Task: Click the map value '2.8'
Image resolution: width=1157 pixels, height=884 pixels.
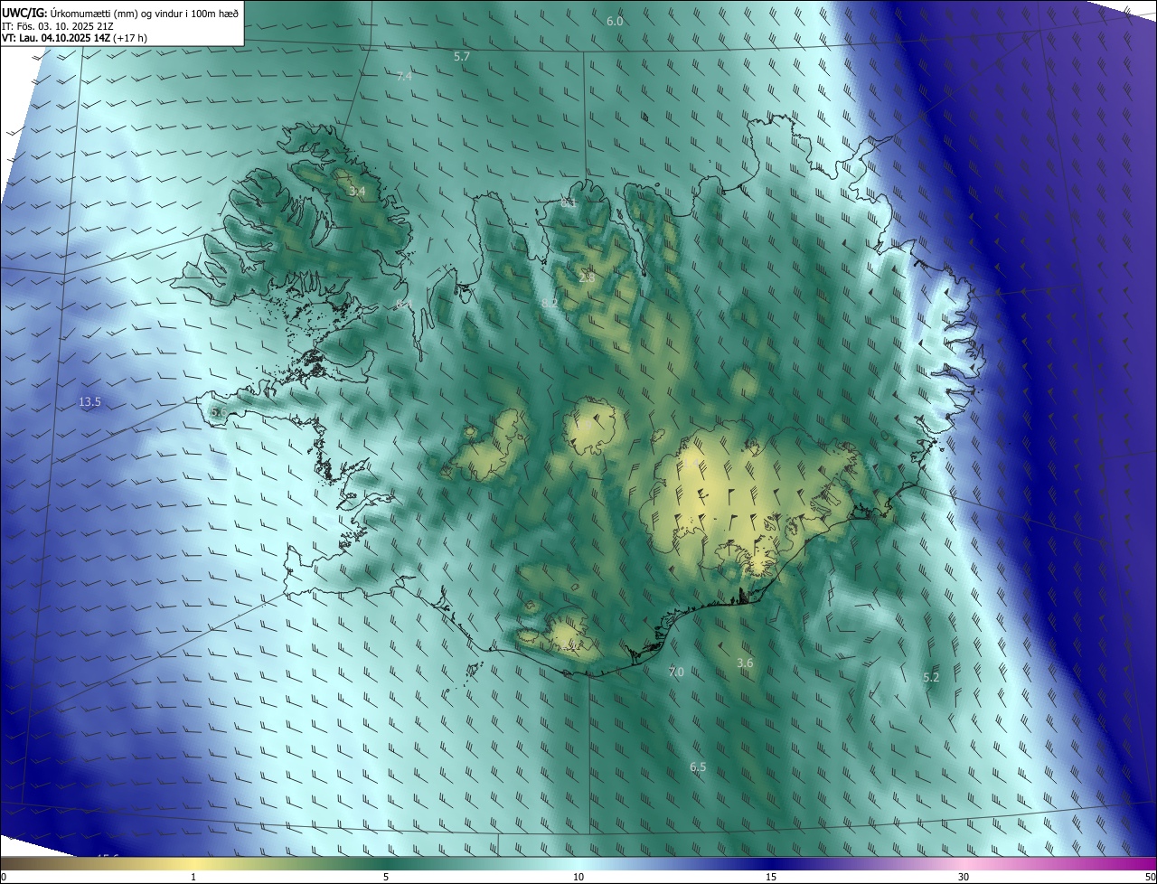Action: click(587, 277)
